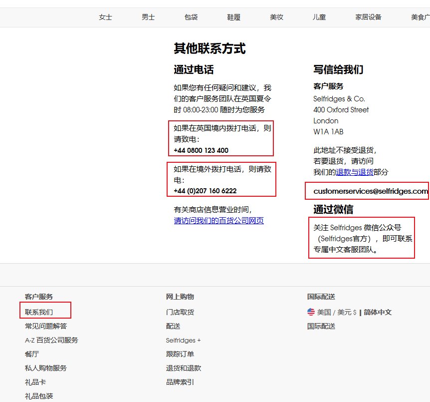Click the 通过微信 heading
This screenshot has width=430, height=402.
pos(333,209)
